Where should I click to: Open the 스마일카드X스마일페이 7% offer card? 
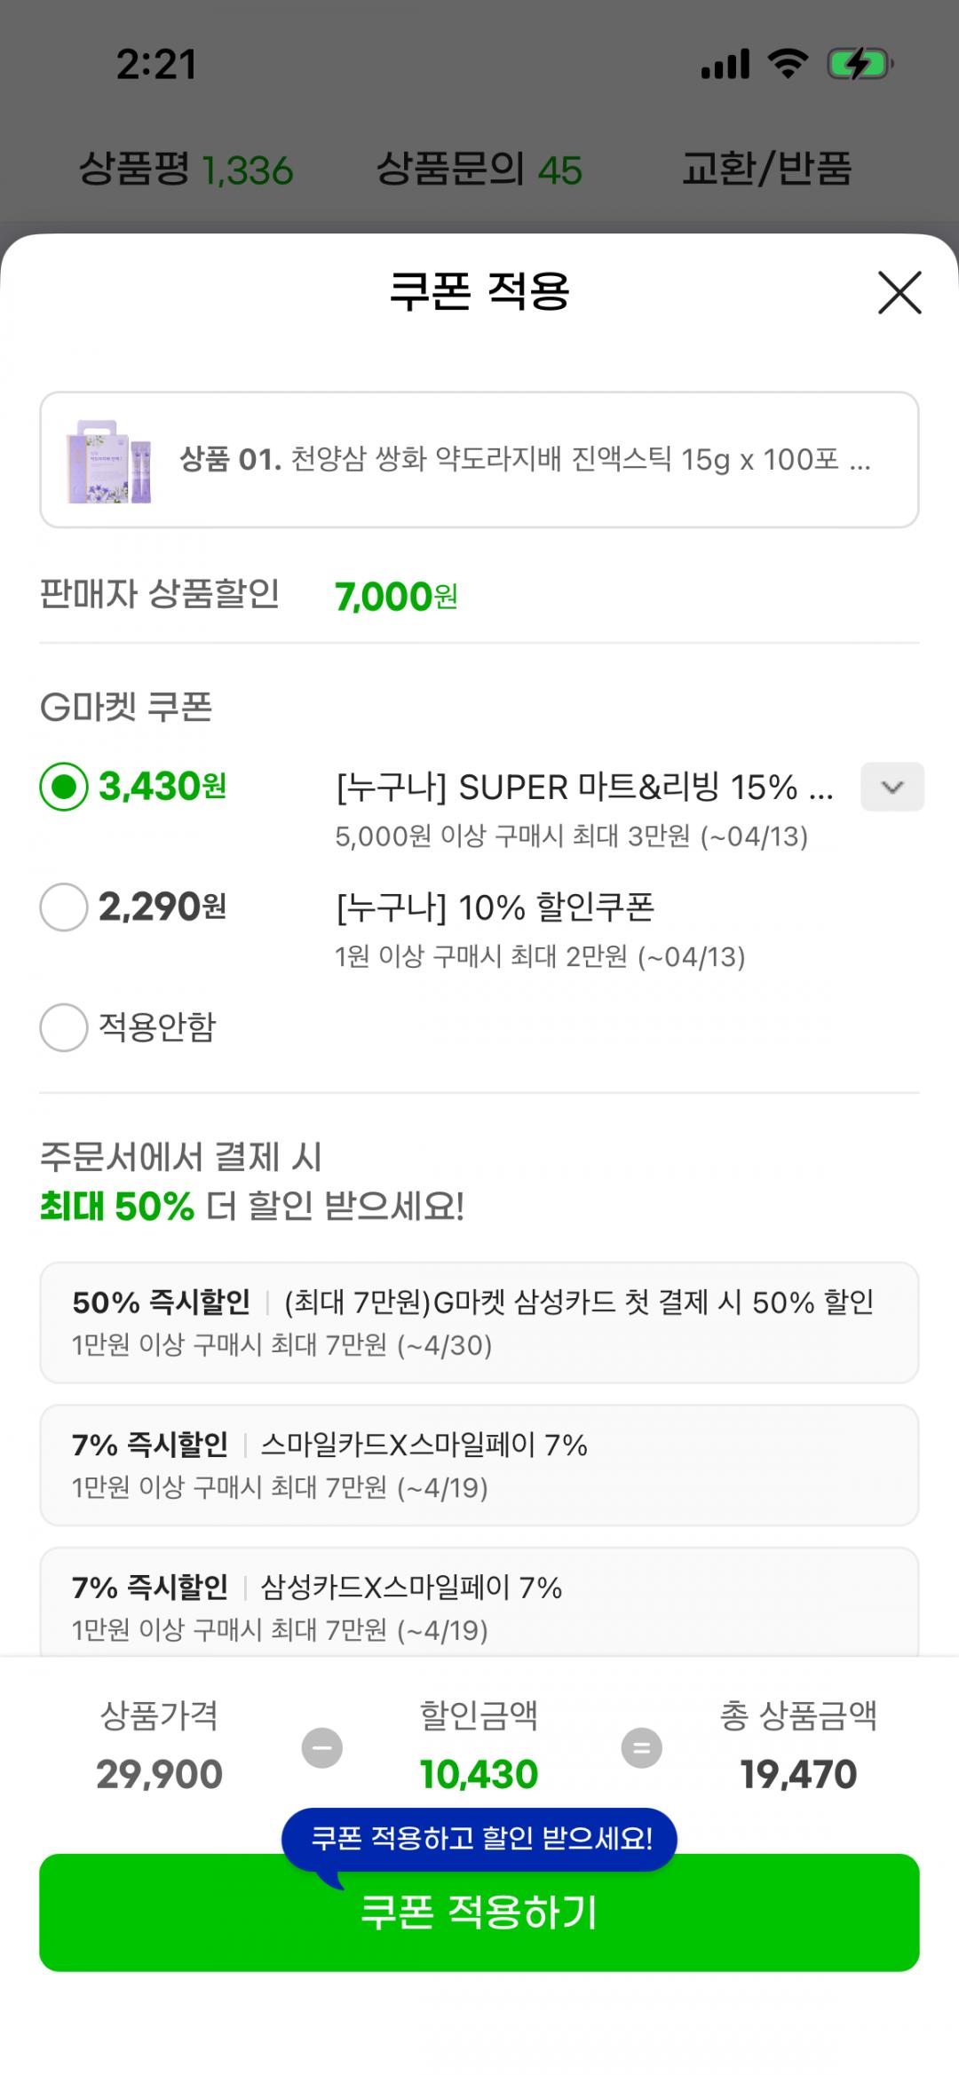(x=479, y=1465)
